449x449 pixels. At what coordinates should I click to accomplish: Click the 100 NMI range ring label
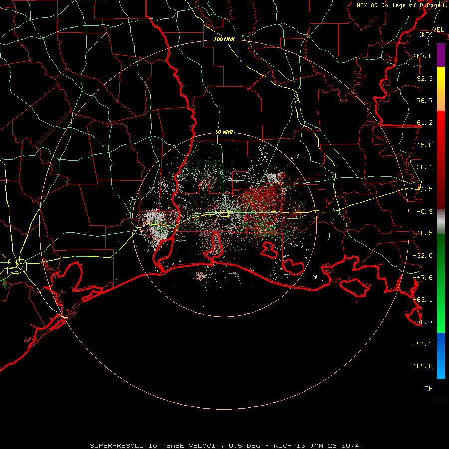point(224,39)
